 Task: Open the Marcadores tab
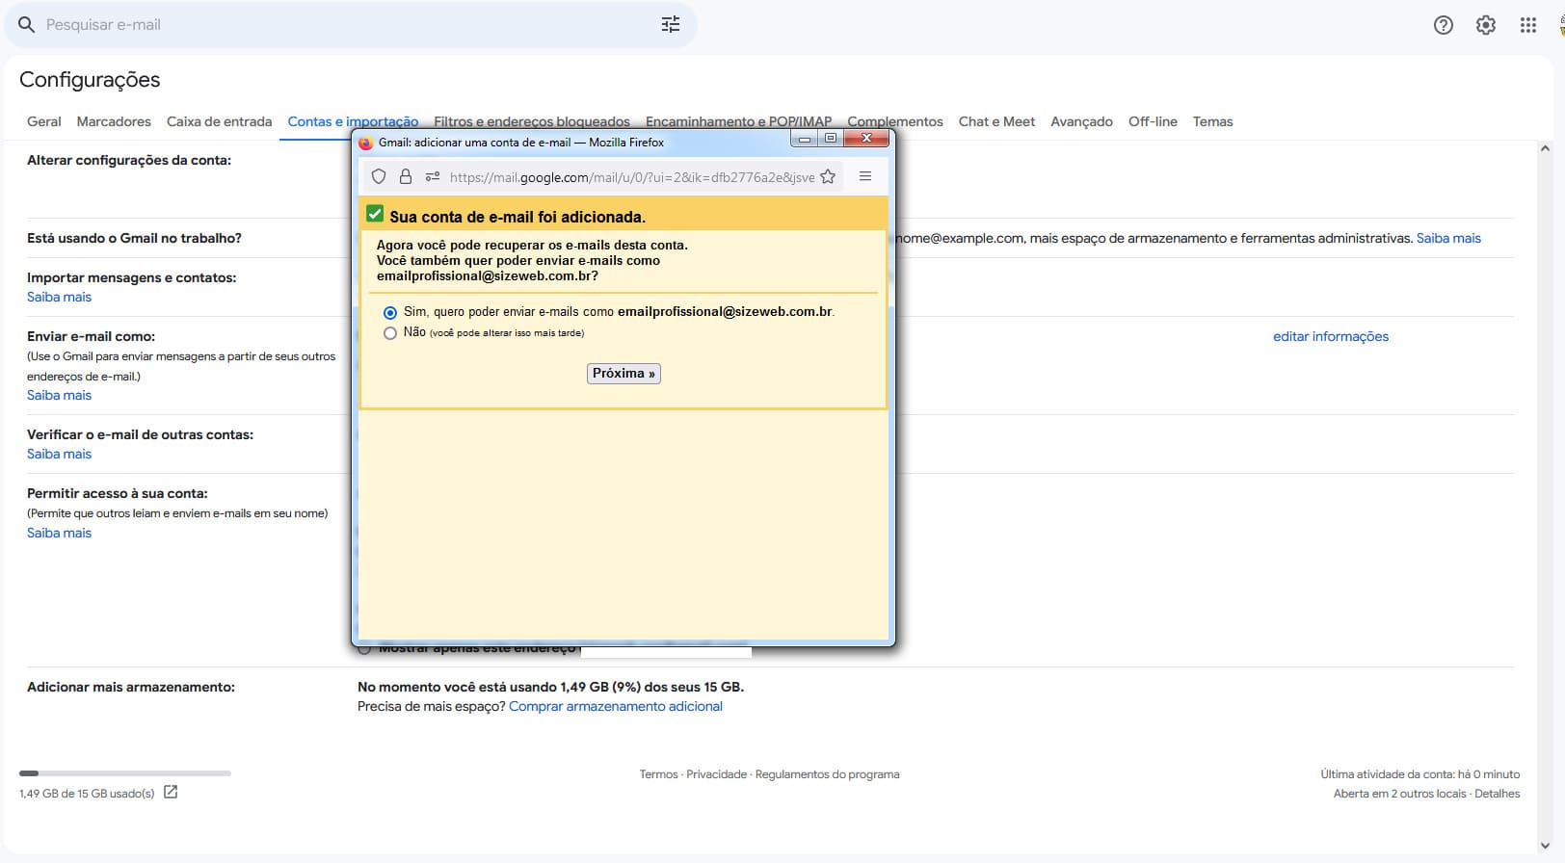(114, 121)
